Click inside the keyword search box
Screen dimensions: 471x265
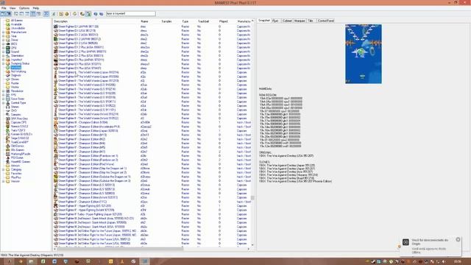[x=131, y=13]
